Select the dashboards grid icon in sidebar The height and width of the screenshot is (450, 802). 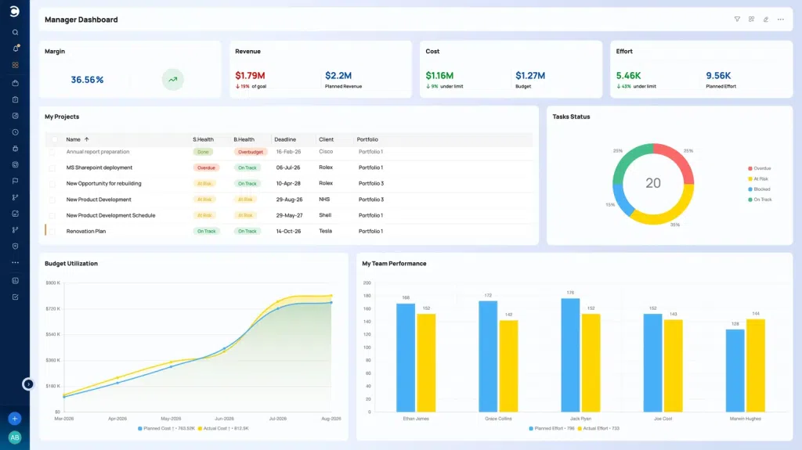(x=16, y=65)
